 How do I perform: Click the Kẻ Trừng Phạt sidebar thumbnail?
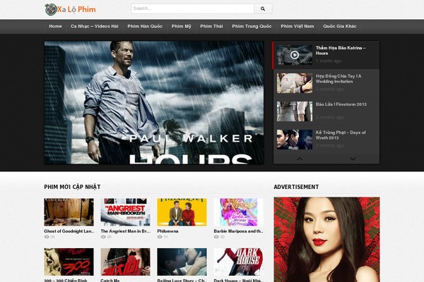(x=295, y=140)
